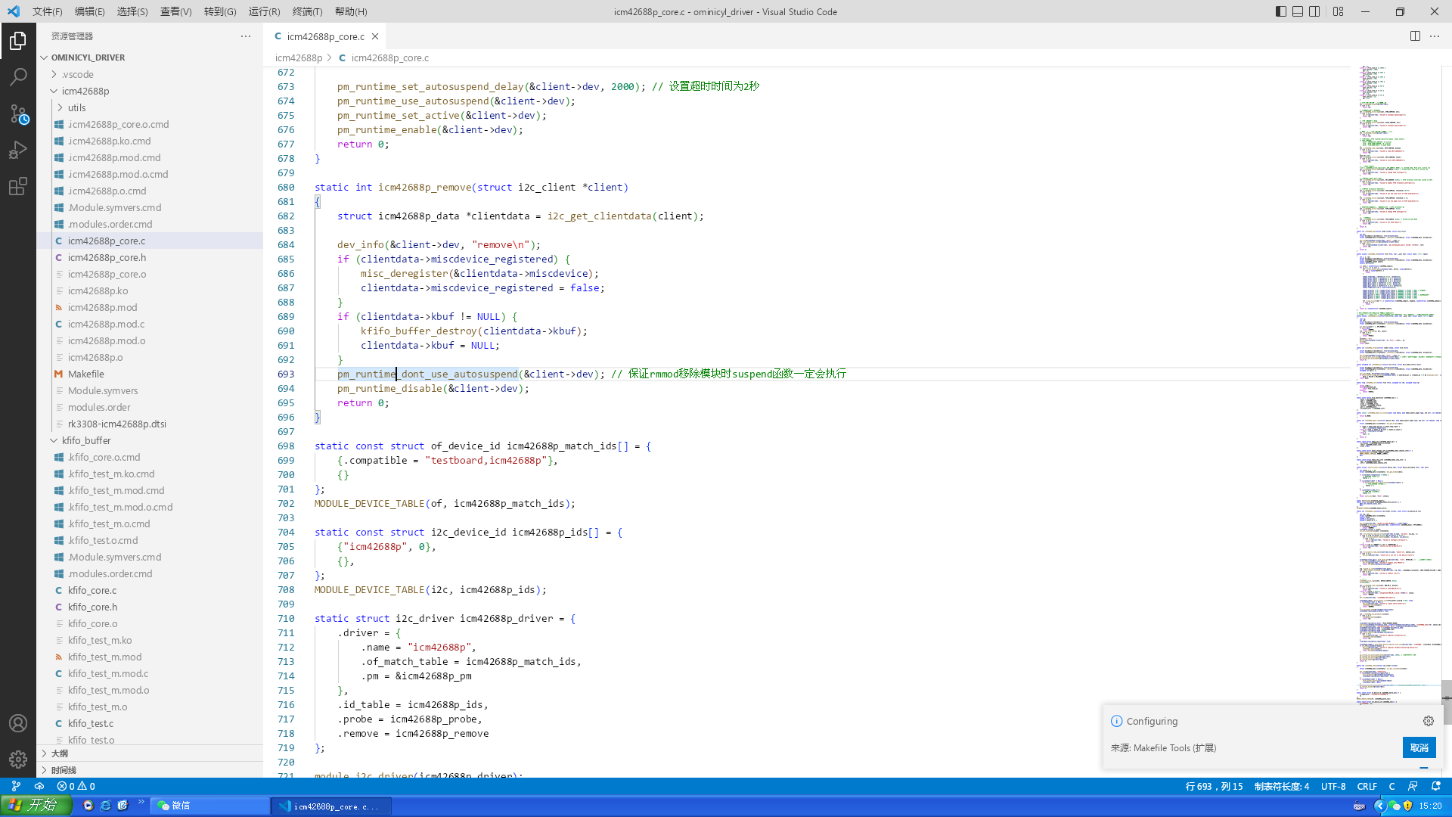The height and width of the screenshot is (817, 1452).
Task: Change the CRLF line ending setting
Action: click(1367, 786)
